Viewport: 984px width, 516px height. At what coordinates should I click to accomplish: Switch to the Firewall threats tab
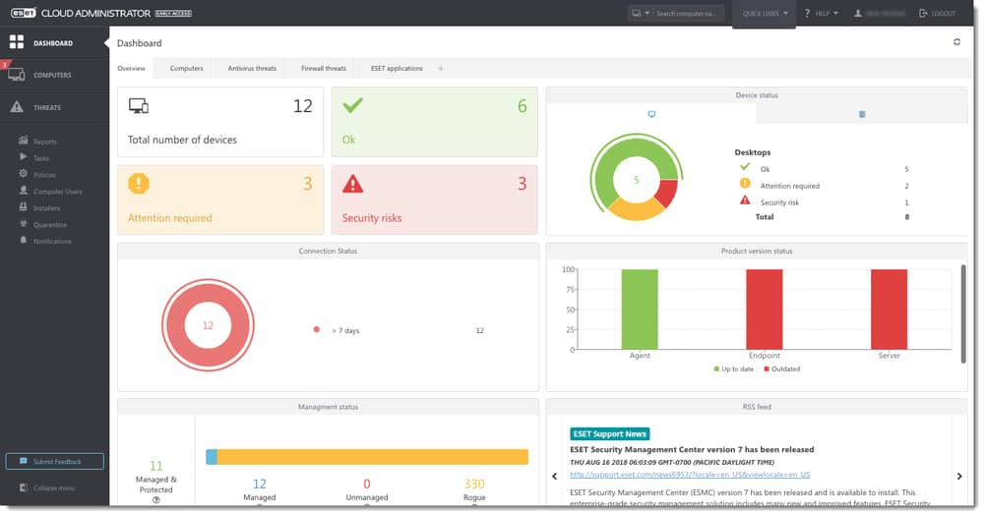coord(323,69)
